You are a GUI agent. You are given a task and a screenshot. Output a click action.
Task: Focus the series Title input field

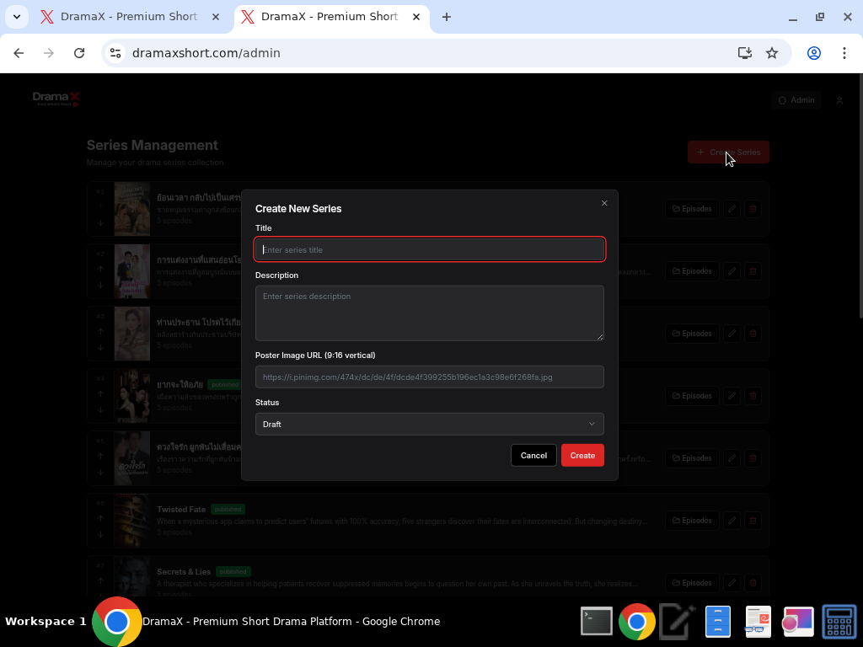coord(430,249)
